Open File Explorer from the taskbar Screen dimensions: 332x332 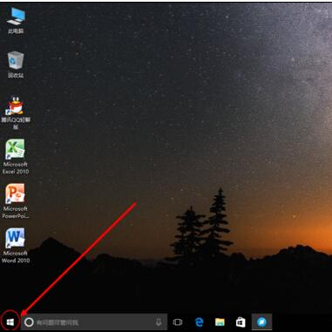click(x=220, y=322)
